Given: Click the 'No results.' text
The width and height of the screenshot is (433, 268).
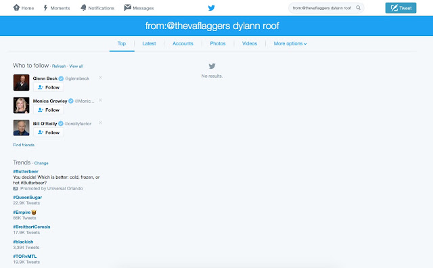Looking at the screenshot, I should pyautogui.click(x=212, y=76).
